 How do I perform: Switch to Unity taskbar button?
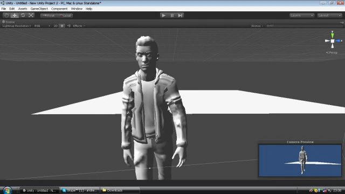coord(39,190)
